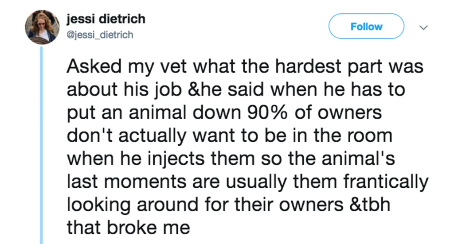
Task: Click the display name jessi dietrich
Action: click(106, 19)
